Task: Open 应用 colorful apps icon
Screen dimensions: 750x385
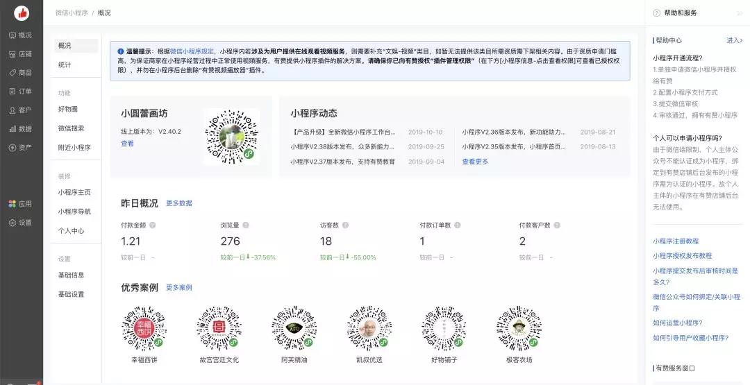Action: tap(12, 204)
